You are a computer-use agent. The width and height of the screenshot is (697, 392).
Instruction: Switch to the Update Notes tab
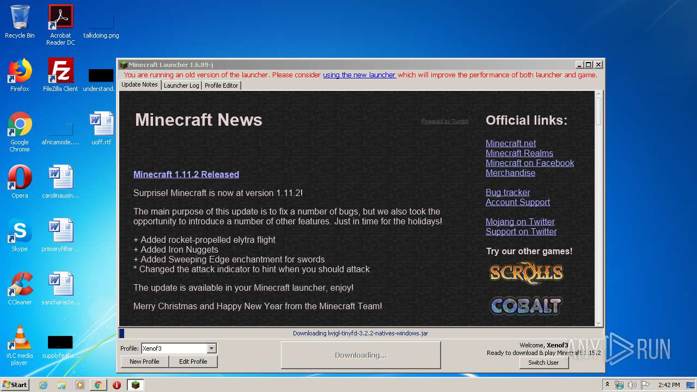point(139,85)
